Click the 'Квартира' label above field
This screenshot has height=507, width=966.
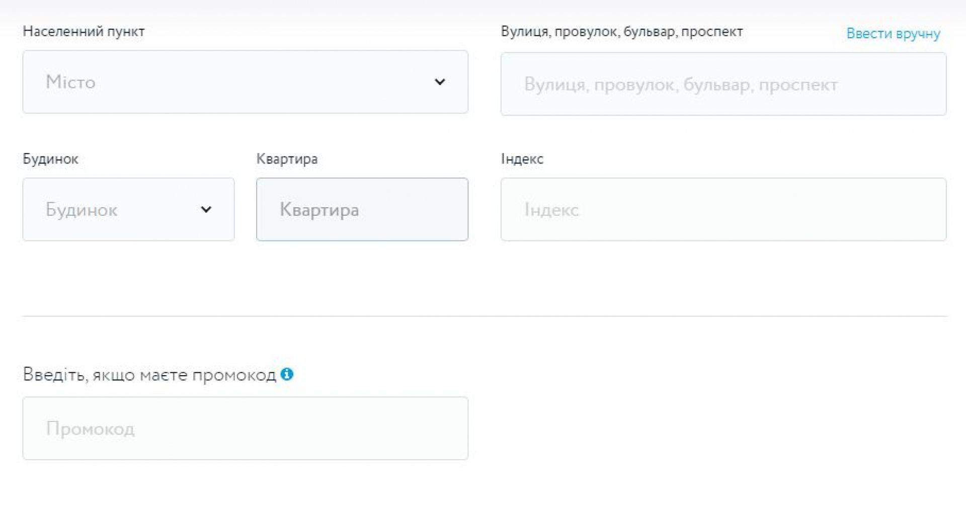287,159
